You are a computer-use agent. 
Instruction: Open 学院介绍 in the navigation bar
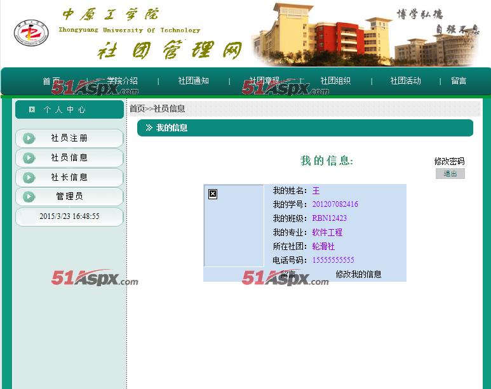tap(123, 81)
